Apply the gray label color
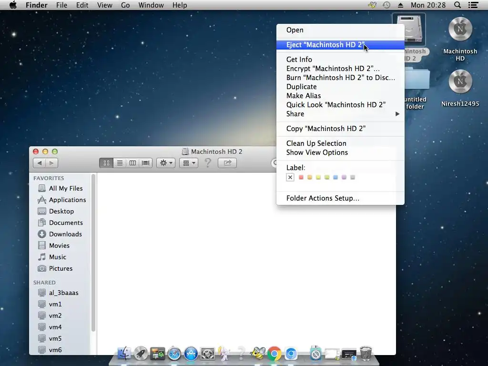This screenshot has width=488, height=366. (353, 177)
